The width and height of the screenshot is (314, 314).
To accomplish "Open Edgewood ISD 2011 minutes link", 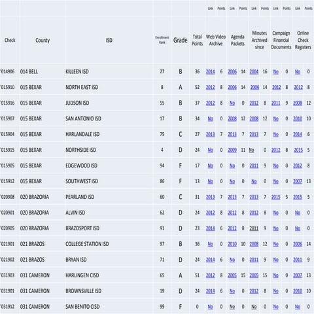I will point(254,166).
